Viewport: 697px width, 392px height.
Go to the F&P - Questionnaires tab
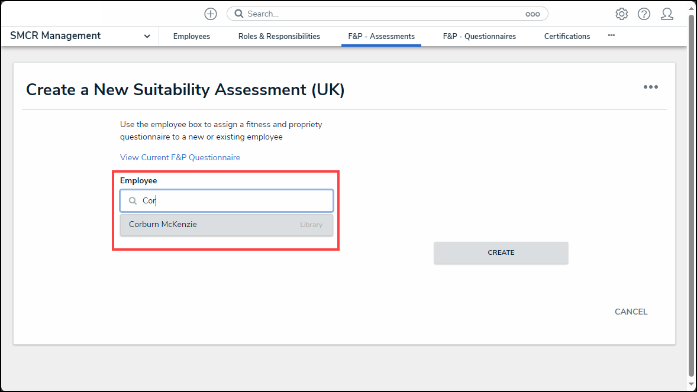[x=479, y=36]
